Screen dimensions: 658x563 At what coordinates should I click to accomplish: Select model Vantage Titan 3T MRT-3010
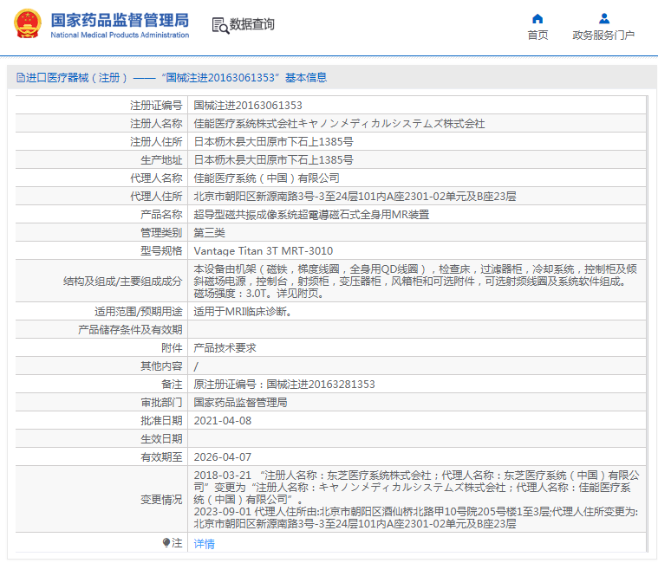coord(264,250)
